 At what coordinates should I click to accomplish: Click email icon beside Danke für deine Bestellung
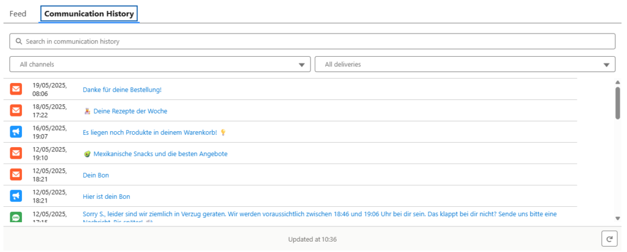16,90
